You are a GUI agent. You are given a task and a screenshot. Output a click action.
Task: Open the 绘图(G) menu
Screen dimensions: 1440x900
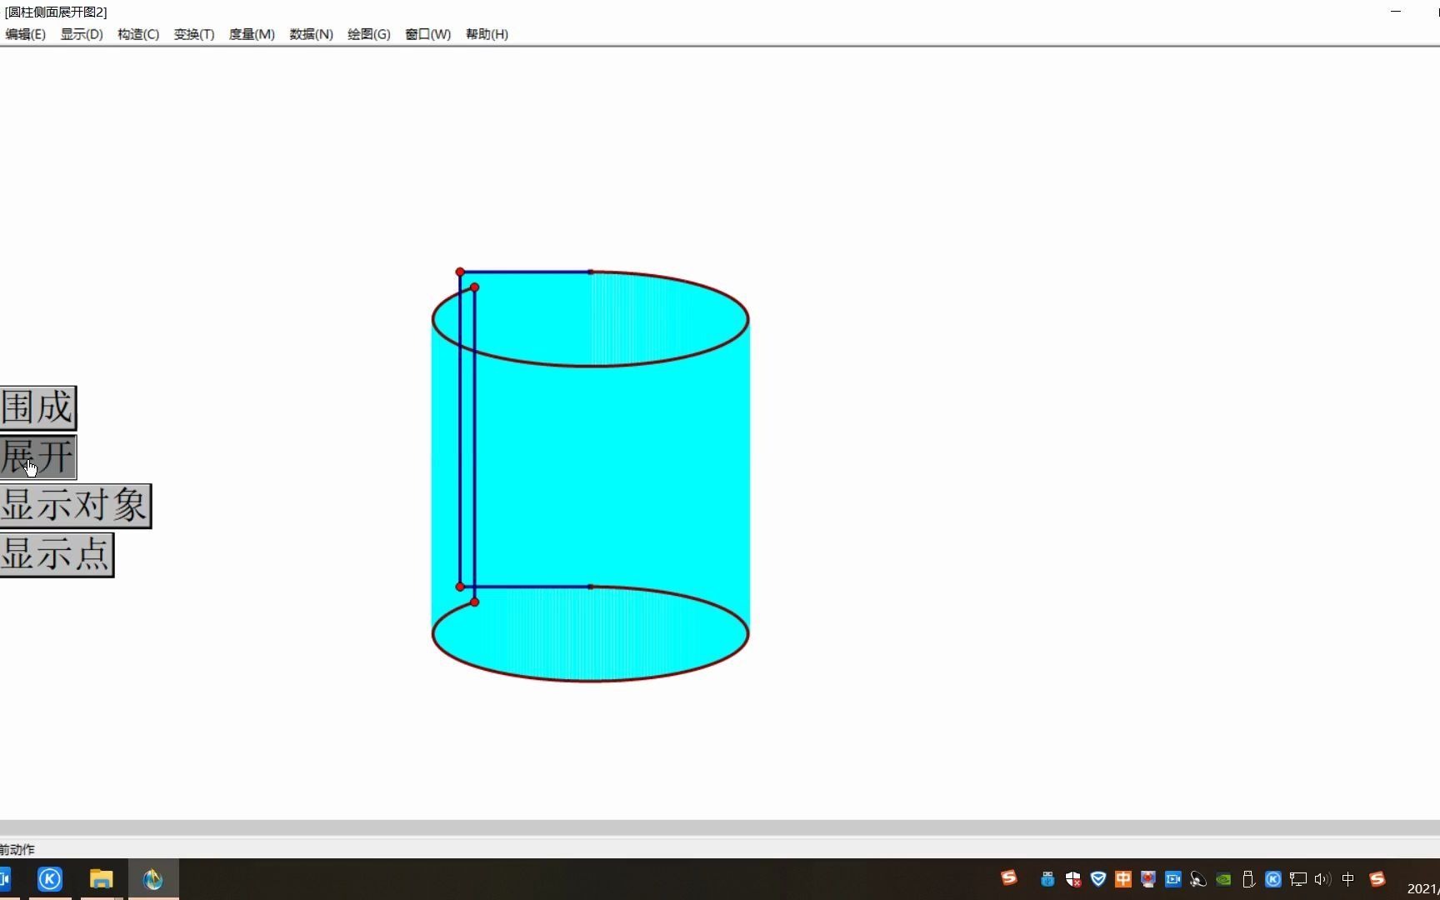(x=368, y=34)
